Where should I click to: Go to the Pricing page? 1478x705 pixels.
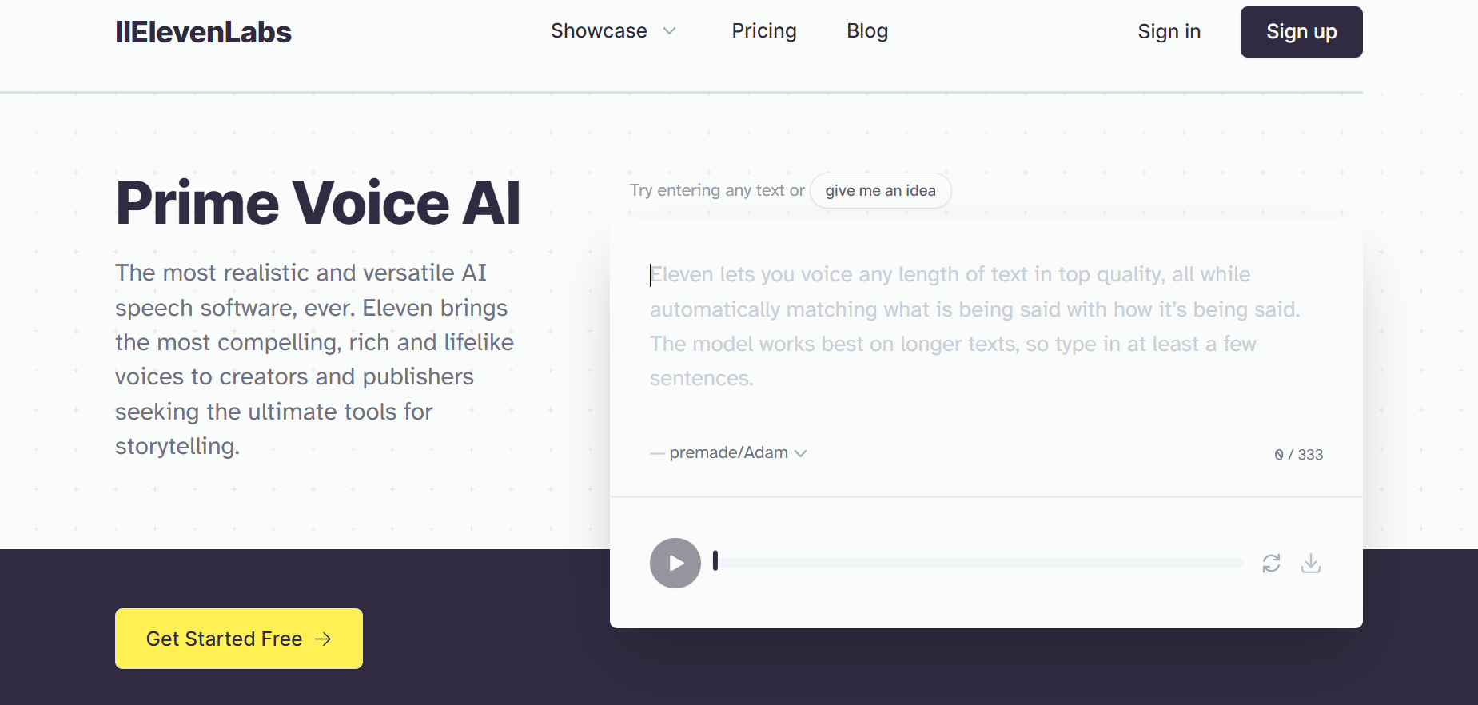point(764,31)
